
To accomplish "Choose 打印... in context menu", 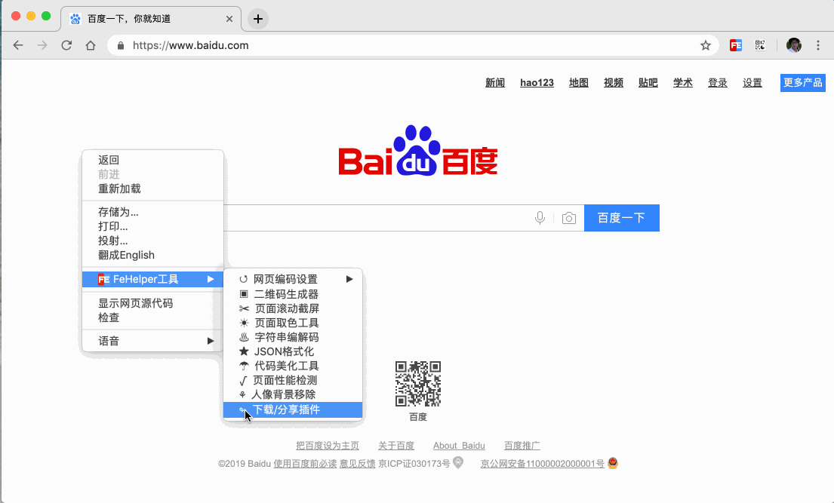I will 152,226.
